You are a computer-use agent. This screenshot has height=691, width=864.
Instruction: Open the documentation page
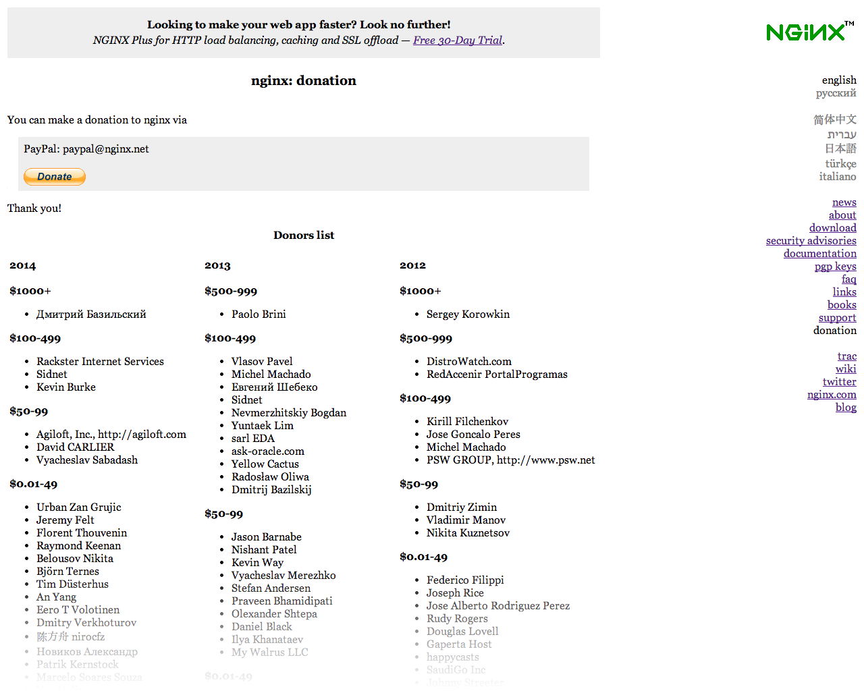pyautogui.click(x=820, y=254)
